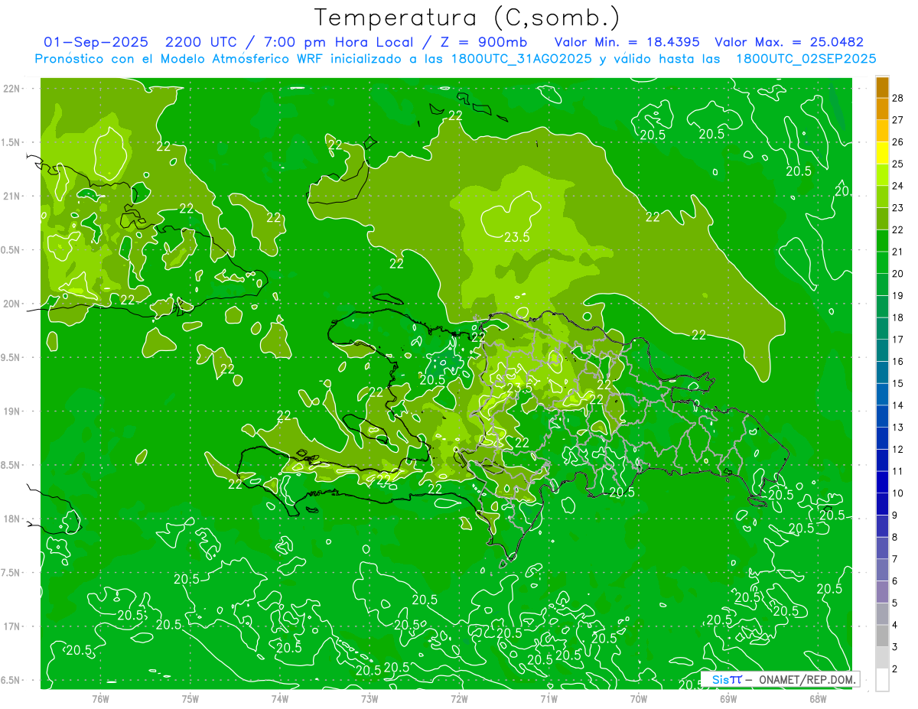Click 'Valor Min. = 18.4395' text
The width and height of the screenshot is (918, 709).
tap(627, 42)
